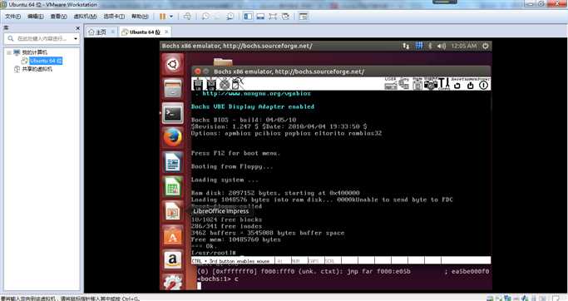Expand the library search dropdown arrow
Viewport: 568px width, 301px height.
click(76, 38)
